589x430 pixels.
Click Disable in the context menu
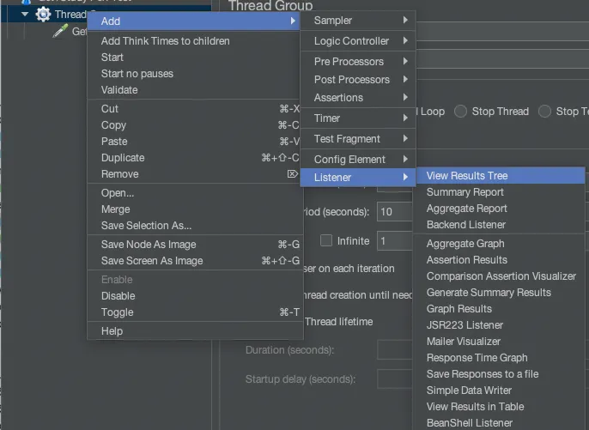coord(118,296)
